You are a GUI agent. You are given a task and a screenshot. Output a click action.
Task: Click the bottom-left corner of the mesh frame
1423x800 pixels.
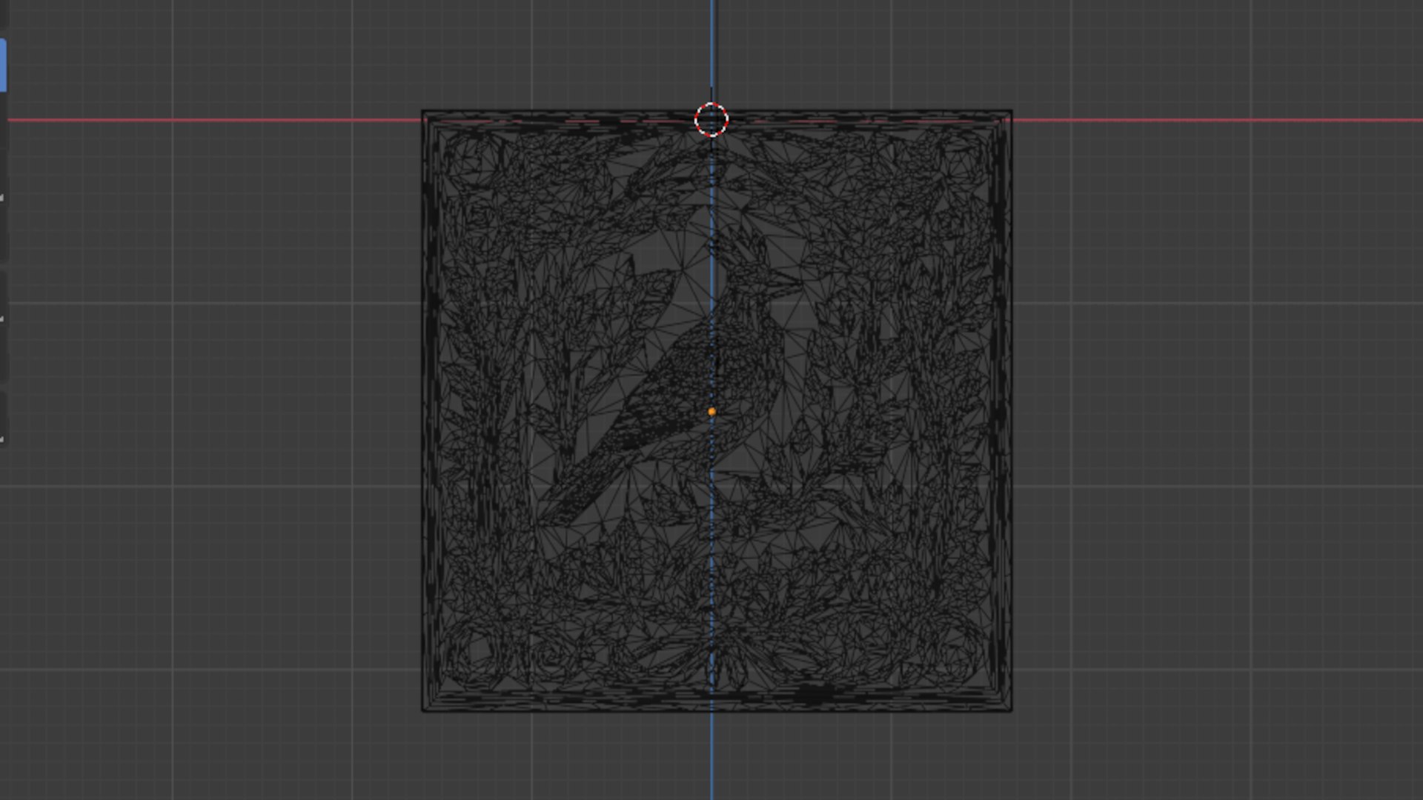(x=423, y=710)
